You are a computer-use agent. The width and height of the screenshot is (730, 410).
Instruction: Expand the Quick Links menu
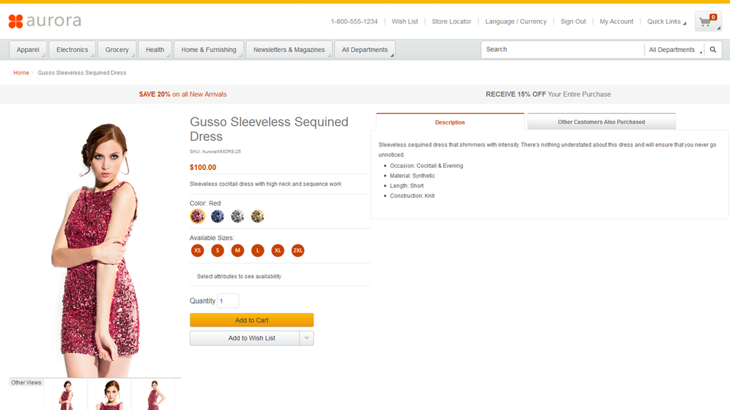click(x=667, y=21)
